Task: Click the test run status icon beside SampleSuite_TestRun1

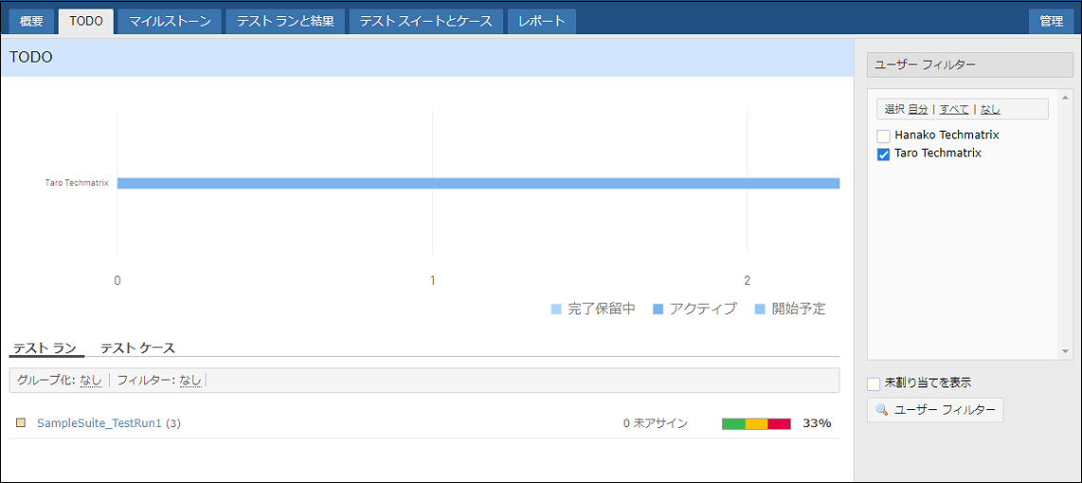Action: click(21, 423)
